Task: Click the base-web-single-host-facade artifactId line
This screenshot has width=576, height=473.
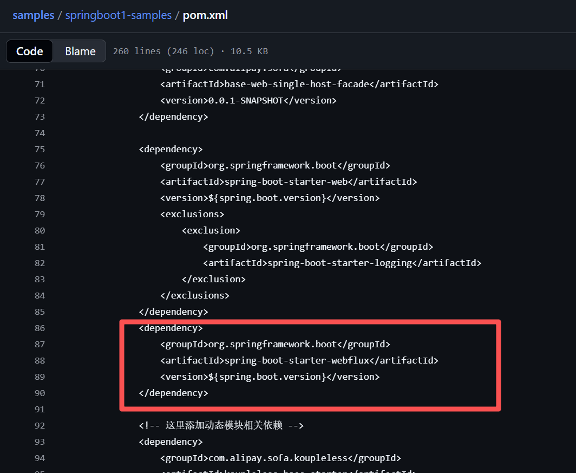Action: click(299, 84)
